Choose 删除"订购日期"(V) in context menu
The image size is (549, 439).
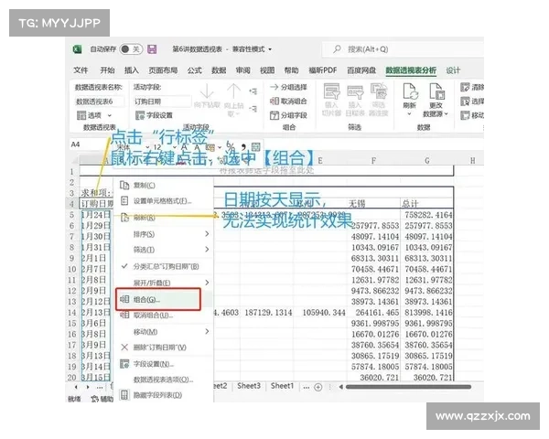pos(163,348)
